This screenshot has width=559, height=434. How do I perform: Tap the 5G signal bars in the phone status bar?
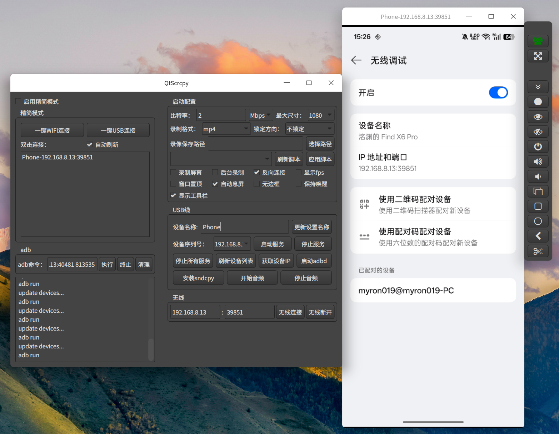coord(496,37)
